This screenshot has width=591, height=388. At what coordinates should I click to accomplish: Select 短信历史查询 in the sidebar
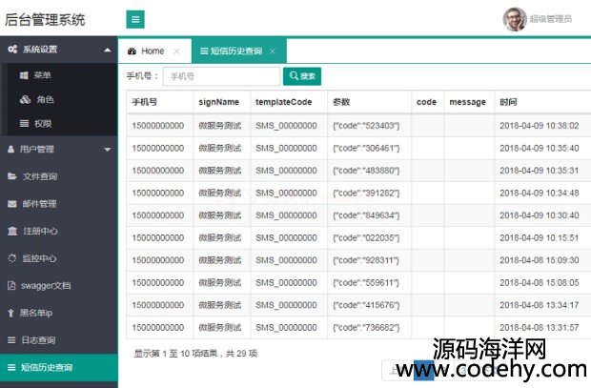coord(59,367)
